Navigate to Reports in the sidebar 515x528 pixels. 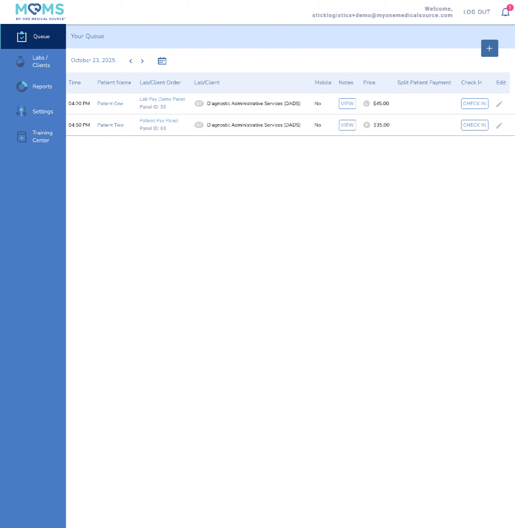[33, 87]
